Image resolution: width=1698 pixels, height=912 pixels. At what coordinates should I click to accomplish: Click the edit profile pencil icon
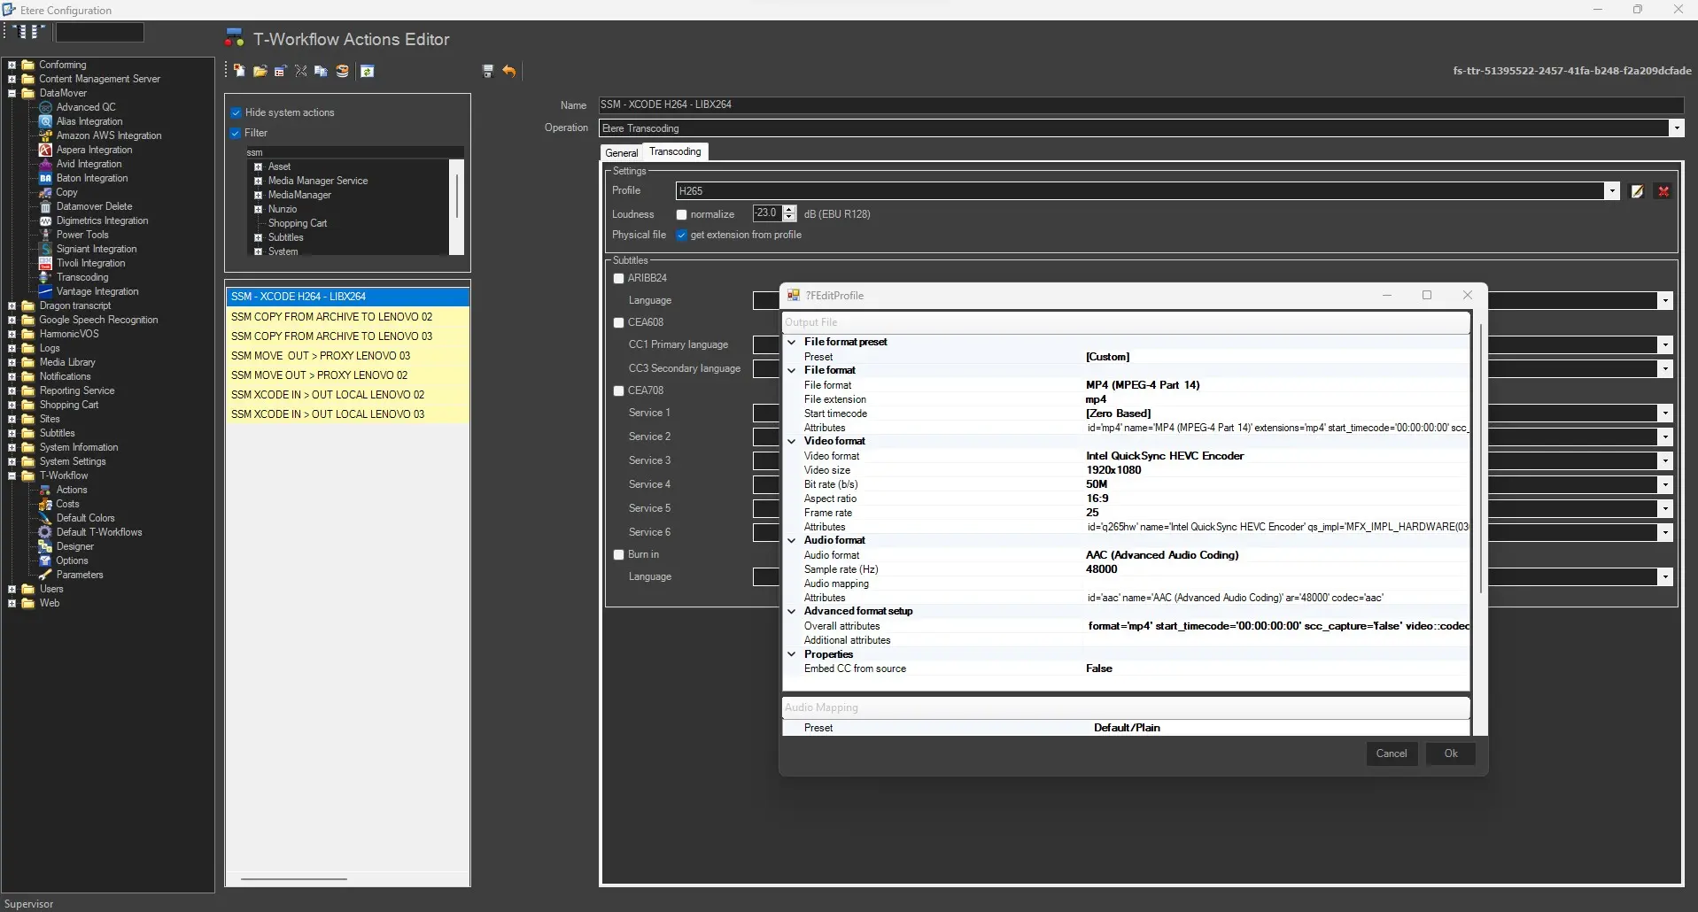pyautogui.click(x=1637, y=191)
